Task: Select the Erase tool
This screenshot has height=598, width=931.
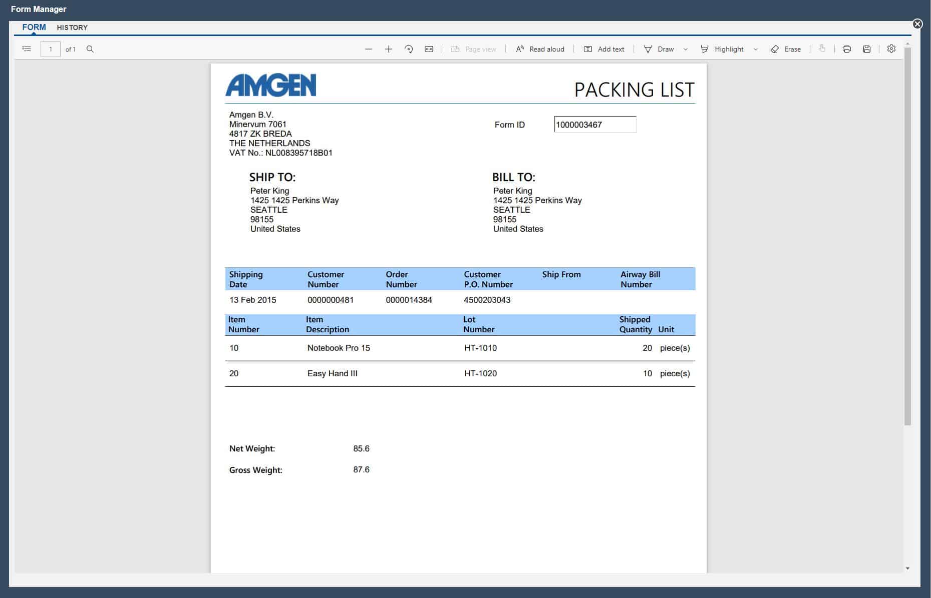Action: tap(786, 49)
